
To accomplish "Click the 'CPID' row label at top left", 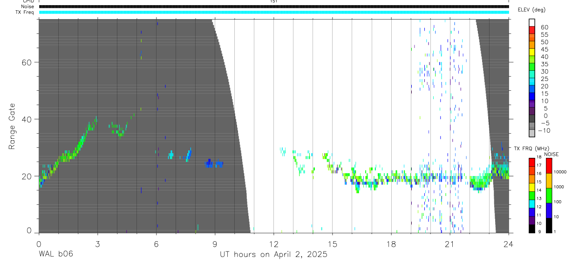I will coord(28,1).
